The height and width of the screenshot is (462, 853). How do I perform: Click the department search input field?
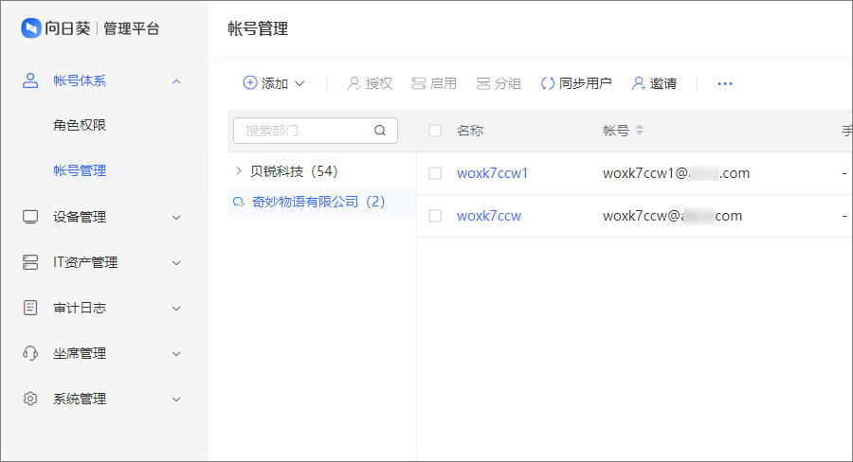pos(305,131)
